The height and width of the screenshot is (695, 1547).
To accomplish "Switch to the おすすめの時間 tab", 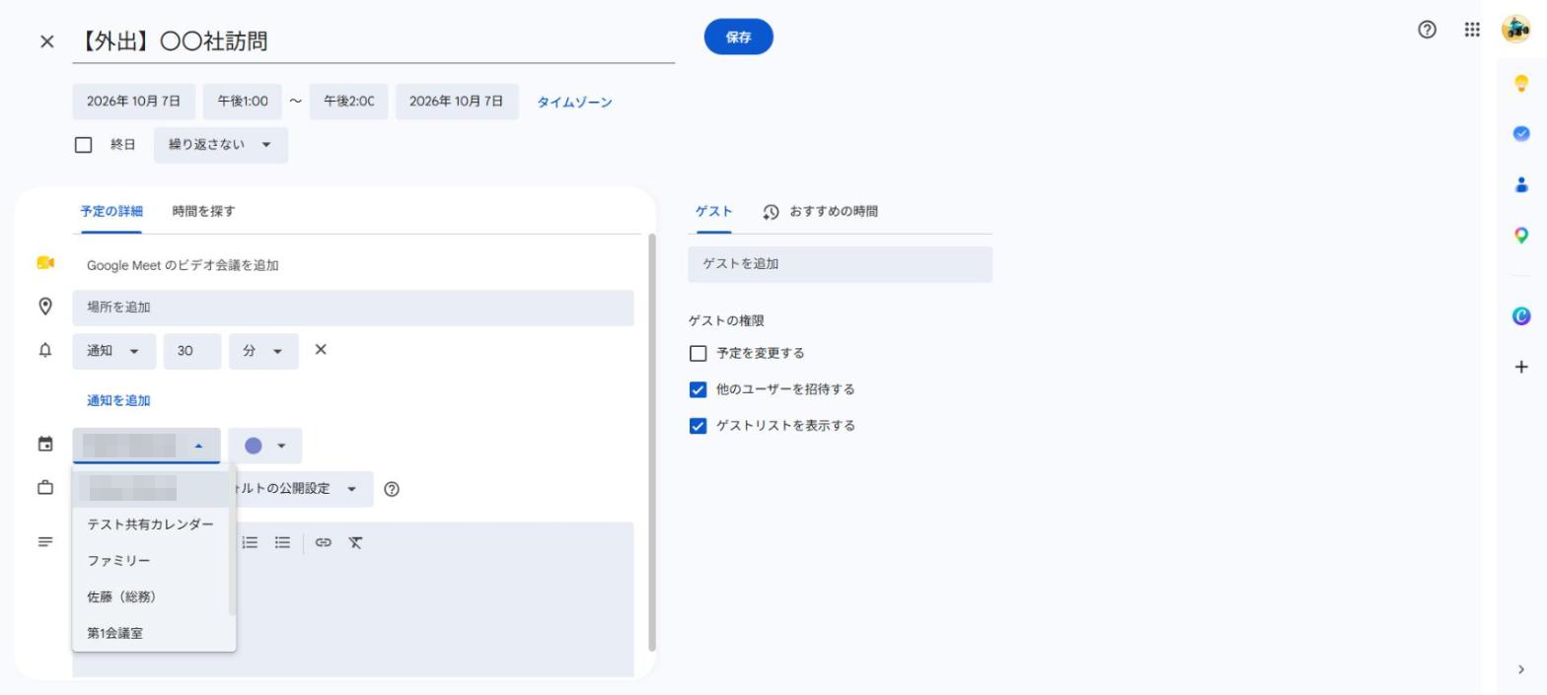I will click(820, 211).
